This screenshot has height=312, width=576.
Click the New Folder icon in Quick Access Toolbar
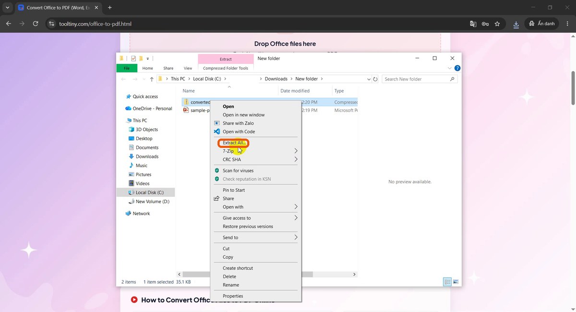[x=141, y=59]
